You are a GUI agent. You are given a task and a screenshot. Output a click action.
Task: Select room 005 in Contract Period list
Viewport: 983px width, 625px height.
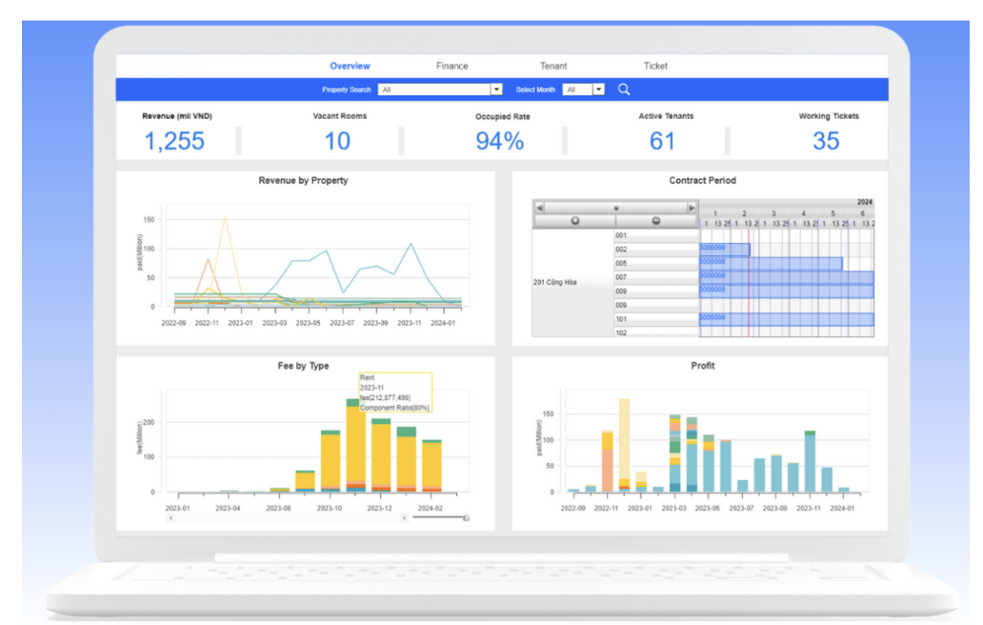(655, 263)
